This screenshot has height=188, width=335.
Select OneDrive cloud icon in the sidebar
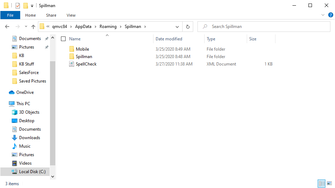pos(12,92)
